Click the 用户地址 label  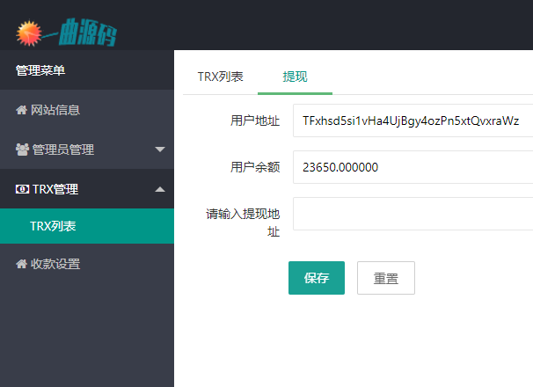[x=255, y=120]
